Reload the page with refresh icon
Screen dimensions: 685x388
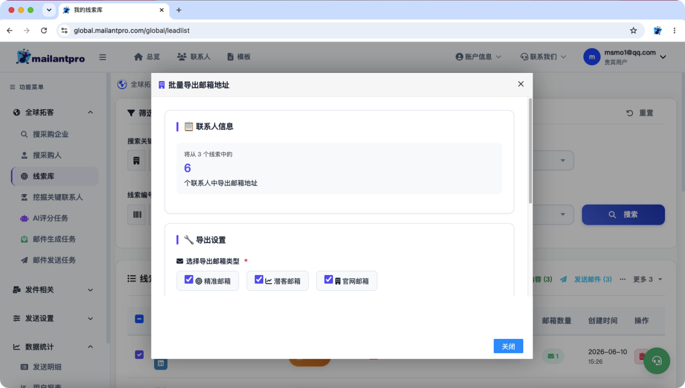pos(44,31)
